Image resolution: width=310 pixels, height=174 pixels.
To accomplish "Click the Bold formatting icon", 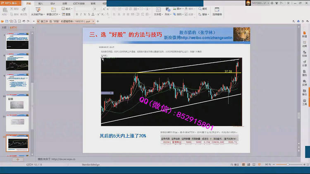I will coord(77,14).
